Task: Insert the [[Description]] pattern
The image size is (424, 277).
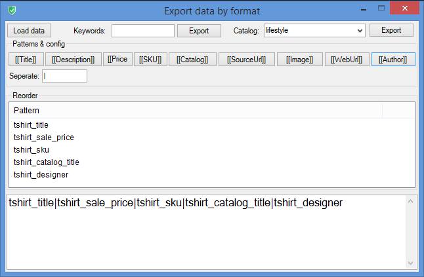Action: tap(73, 60)
